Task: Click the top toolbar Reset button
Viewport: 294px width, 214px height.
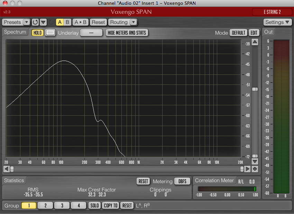Action: pyautogui.click(x=99, y=22)
